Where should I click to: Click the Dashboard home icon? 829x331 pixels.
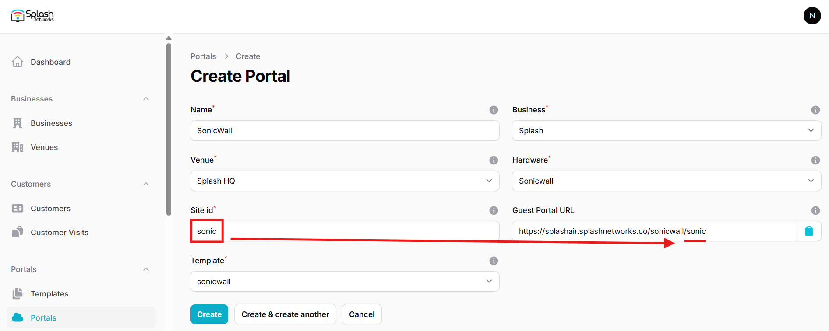pos(18,62)
